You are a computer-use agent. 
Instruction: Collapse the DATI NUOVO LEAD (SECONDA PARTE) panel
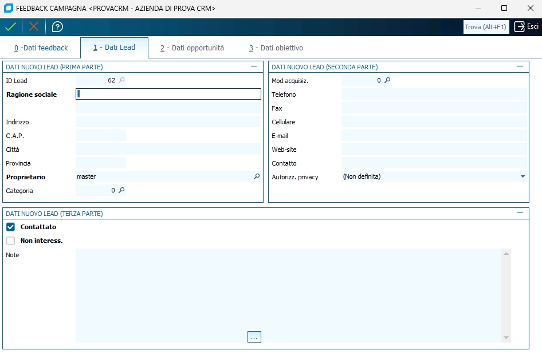[520, 66]
